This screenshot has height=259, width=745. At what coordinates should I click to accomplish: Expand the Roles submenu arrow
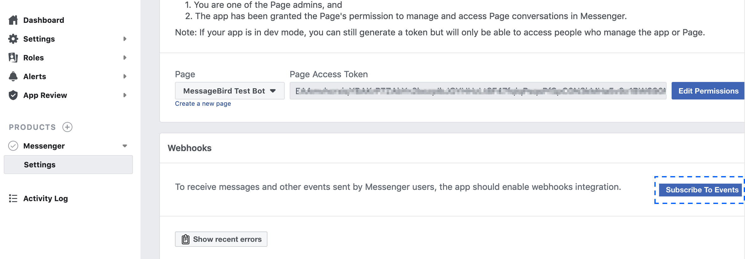[125, 58]
